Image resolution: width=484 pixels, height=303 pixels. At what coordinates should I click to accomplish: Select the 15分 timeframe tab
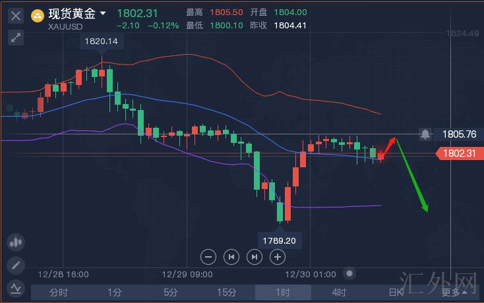pyautogui.click(x=227, y=292)
